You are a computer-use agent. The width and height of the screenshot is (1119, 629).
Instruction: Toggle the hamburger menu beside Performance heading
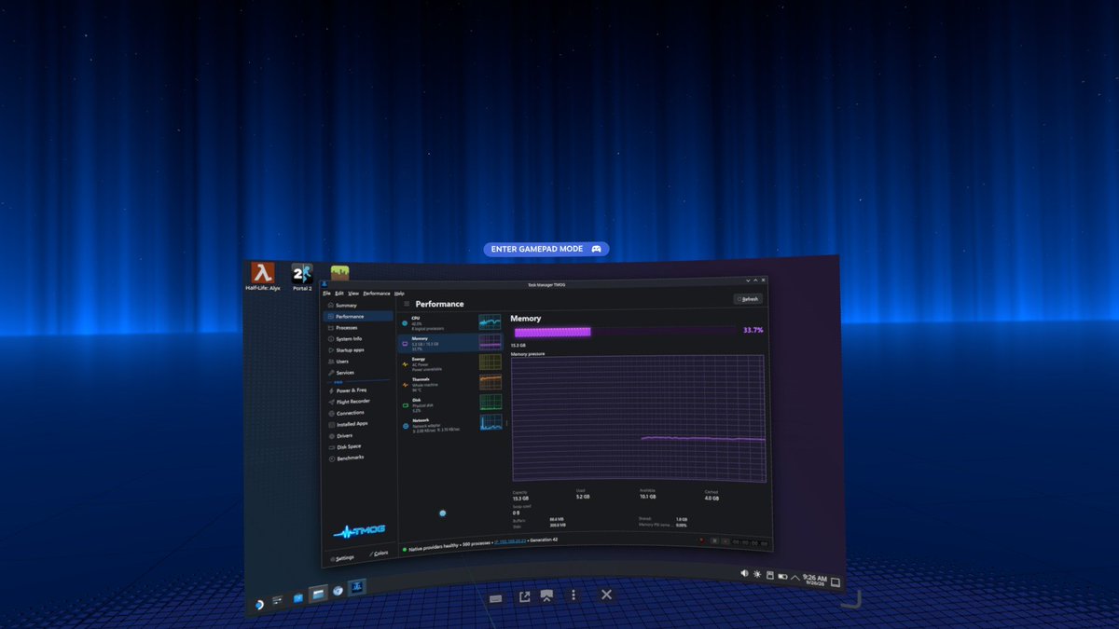pos(407,304)
